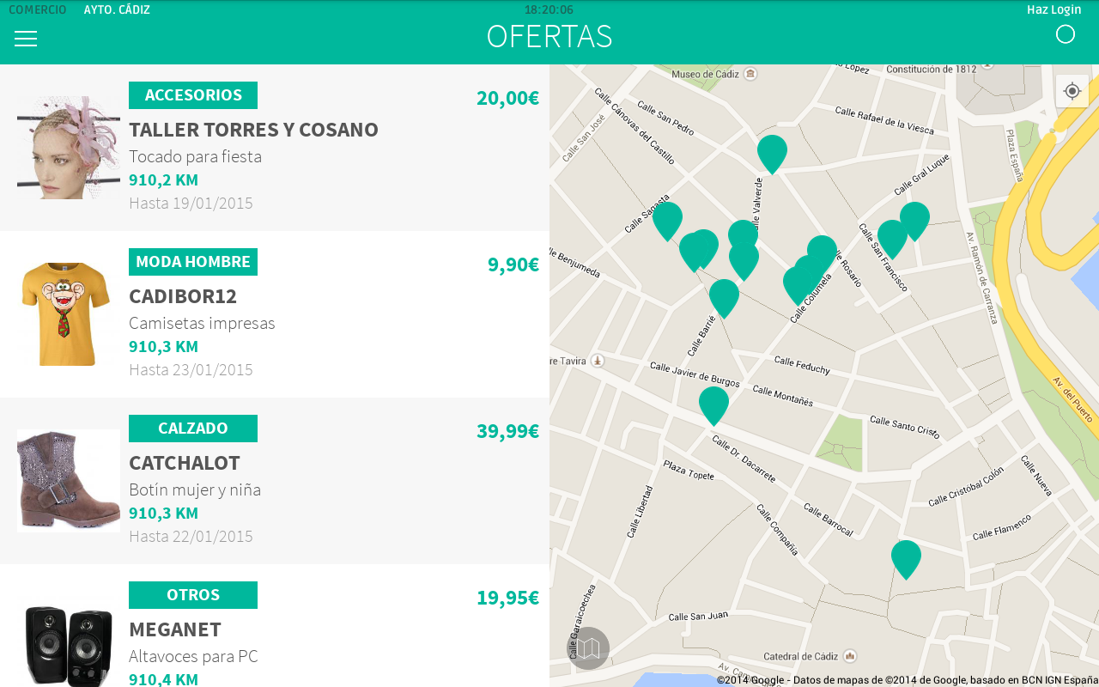1099x687 pixels.
Task: Open CADIBOR12 offer
Action: click(183, 296)
